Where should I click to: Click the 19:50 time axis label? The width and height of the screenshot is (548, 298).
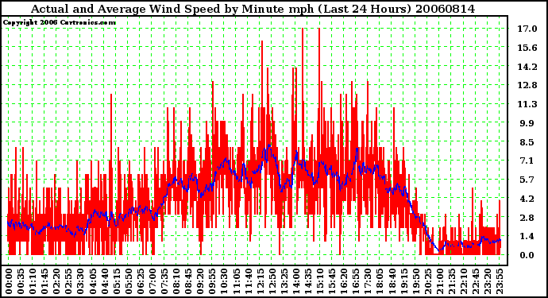coord(415,281)
